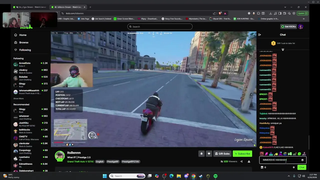Open the user profile avatar on Kick
Image resolution: width=320 pixels, height=180 pixels.
(301, 26)
